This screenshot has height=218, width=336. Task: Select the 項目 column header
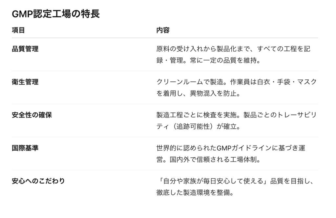18,30
